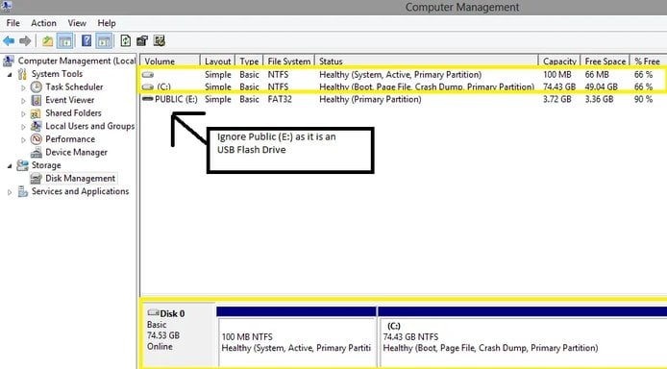Click the Forward arrow toolbar icon
This screenshot has height=369, width=667.
(x=25, y=41)
